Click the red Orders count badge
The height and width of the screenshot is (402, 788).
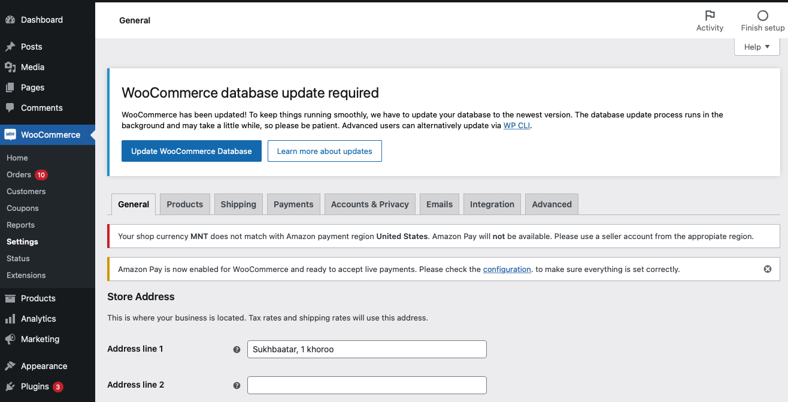[41, 175]
